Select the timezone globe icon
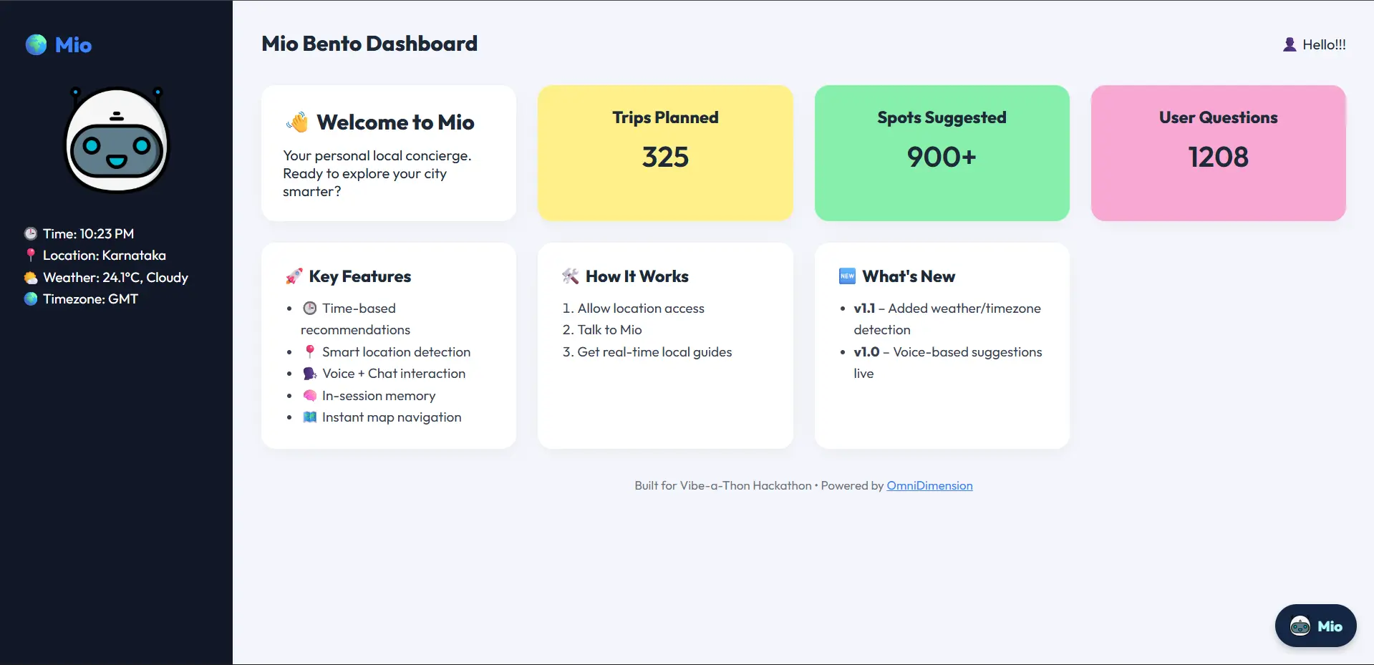The image size is (1374, 665). click(x=31, y=299)
